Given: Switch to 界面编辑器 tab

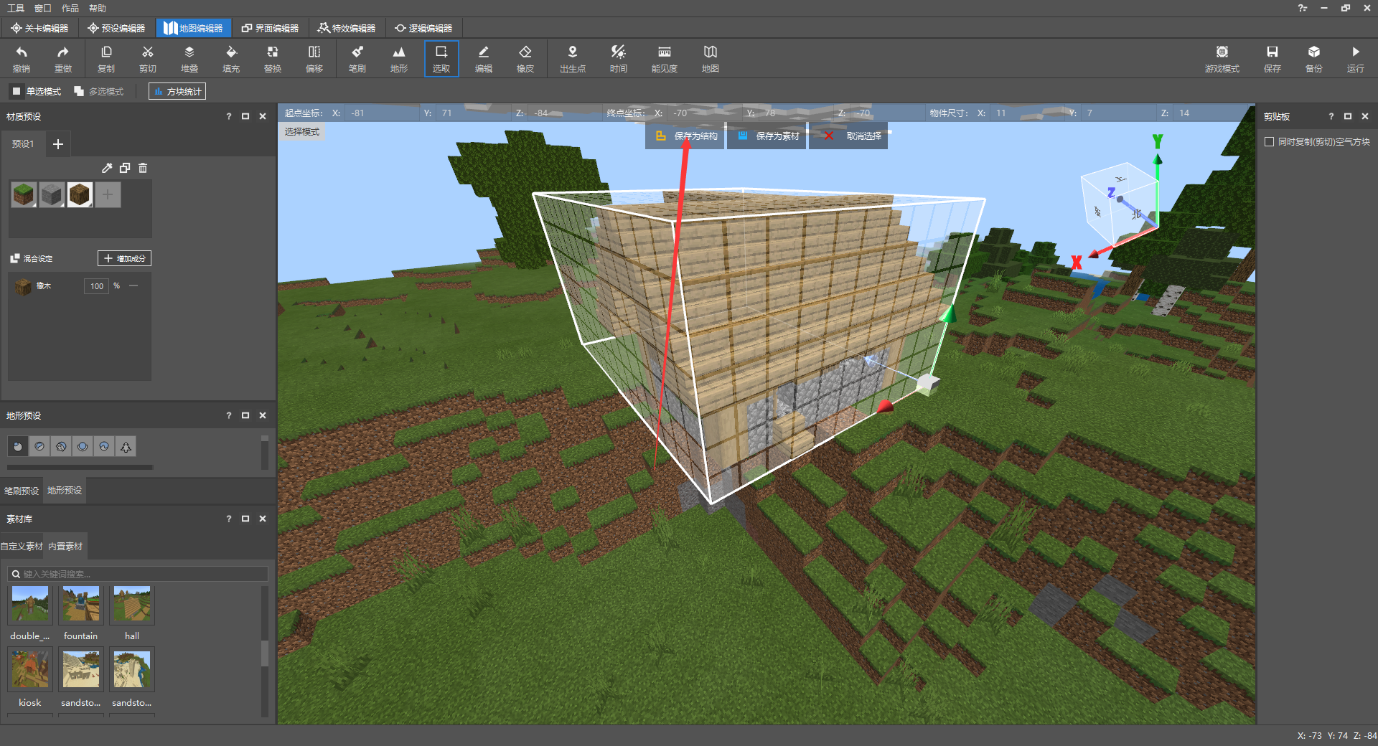Looking at the screenshot, I should [270, 28].
